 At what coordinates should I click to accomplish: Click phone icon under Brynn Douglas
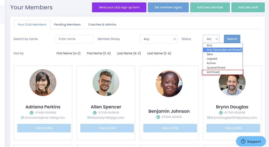(221, 113)
